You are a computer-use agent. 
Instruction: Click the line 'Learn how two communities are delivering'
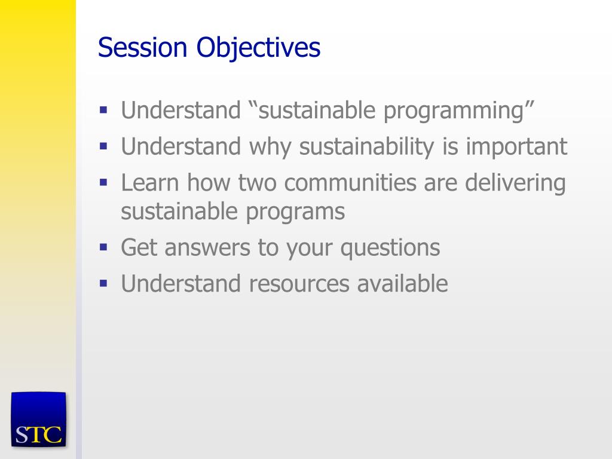coord(344,183)
